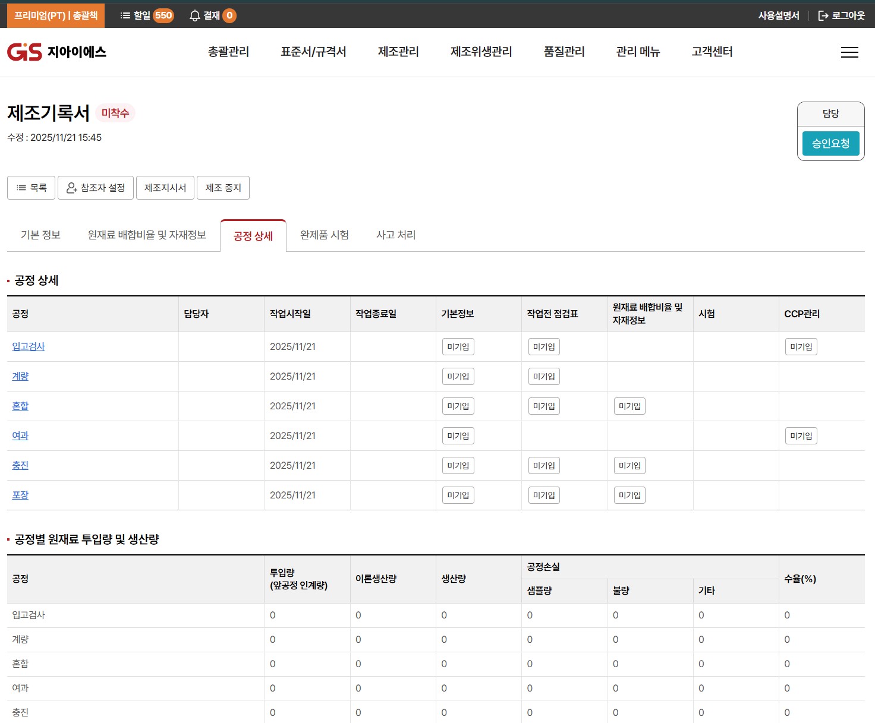This screenshot has height=723, width=875.
Task: Open the 고객센터 menu
Action: coord(712,52)
